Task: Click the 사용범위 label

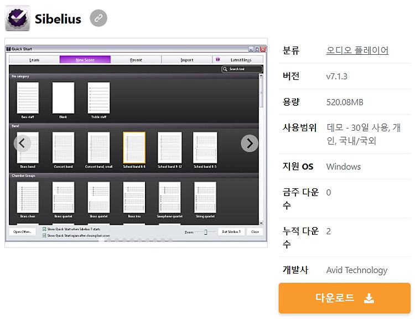Action: point(299,128)
